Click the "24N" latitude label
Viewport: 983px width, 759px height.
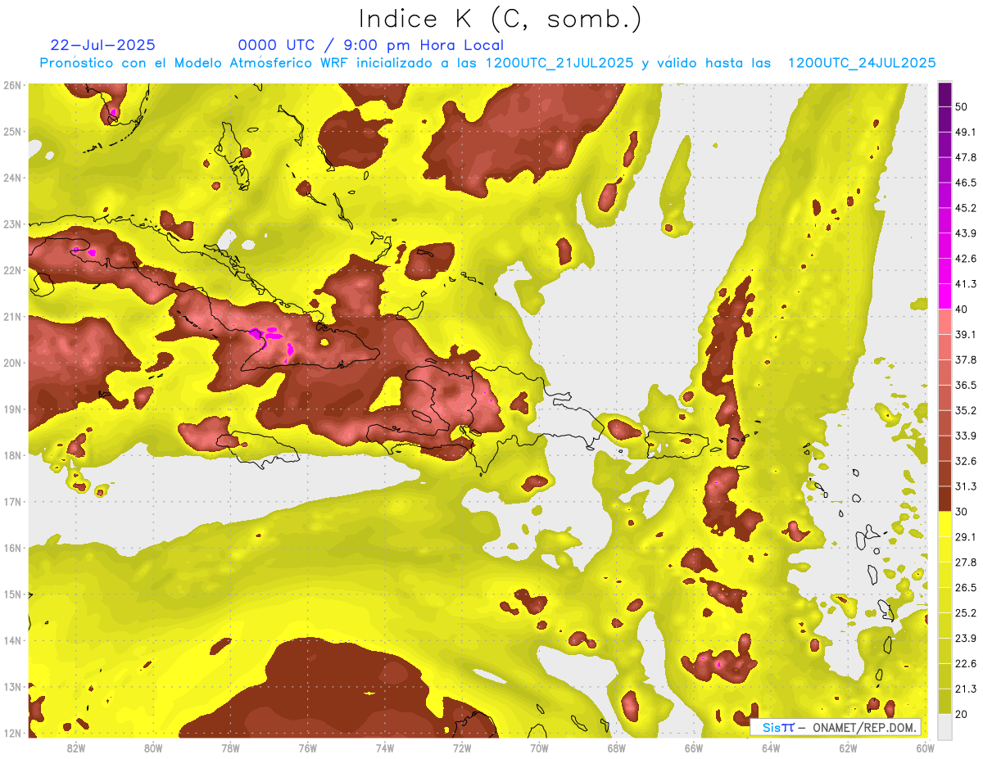click(12, 178)
